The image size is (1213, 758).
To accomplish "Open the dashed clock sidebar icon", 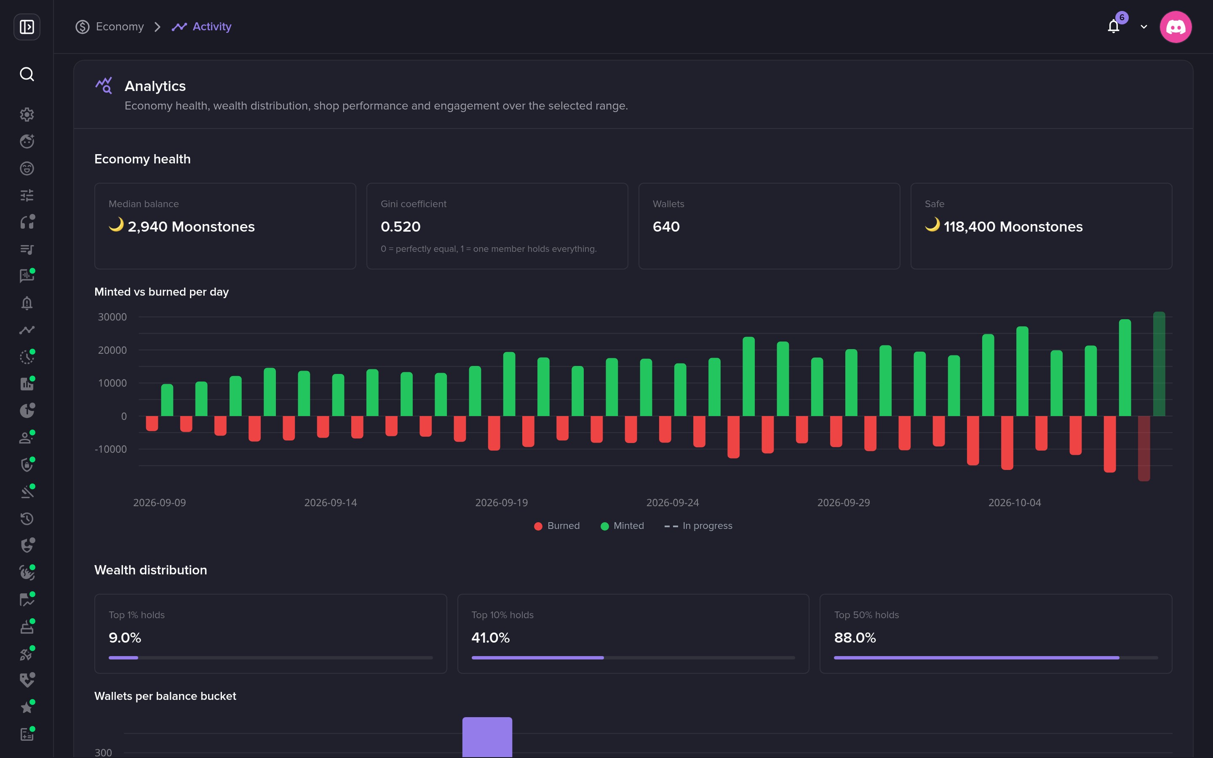I will (27, 357).
